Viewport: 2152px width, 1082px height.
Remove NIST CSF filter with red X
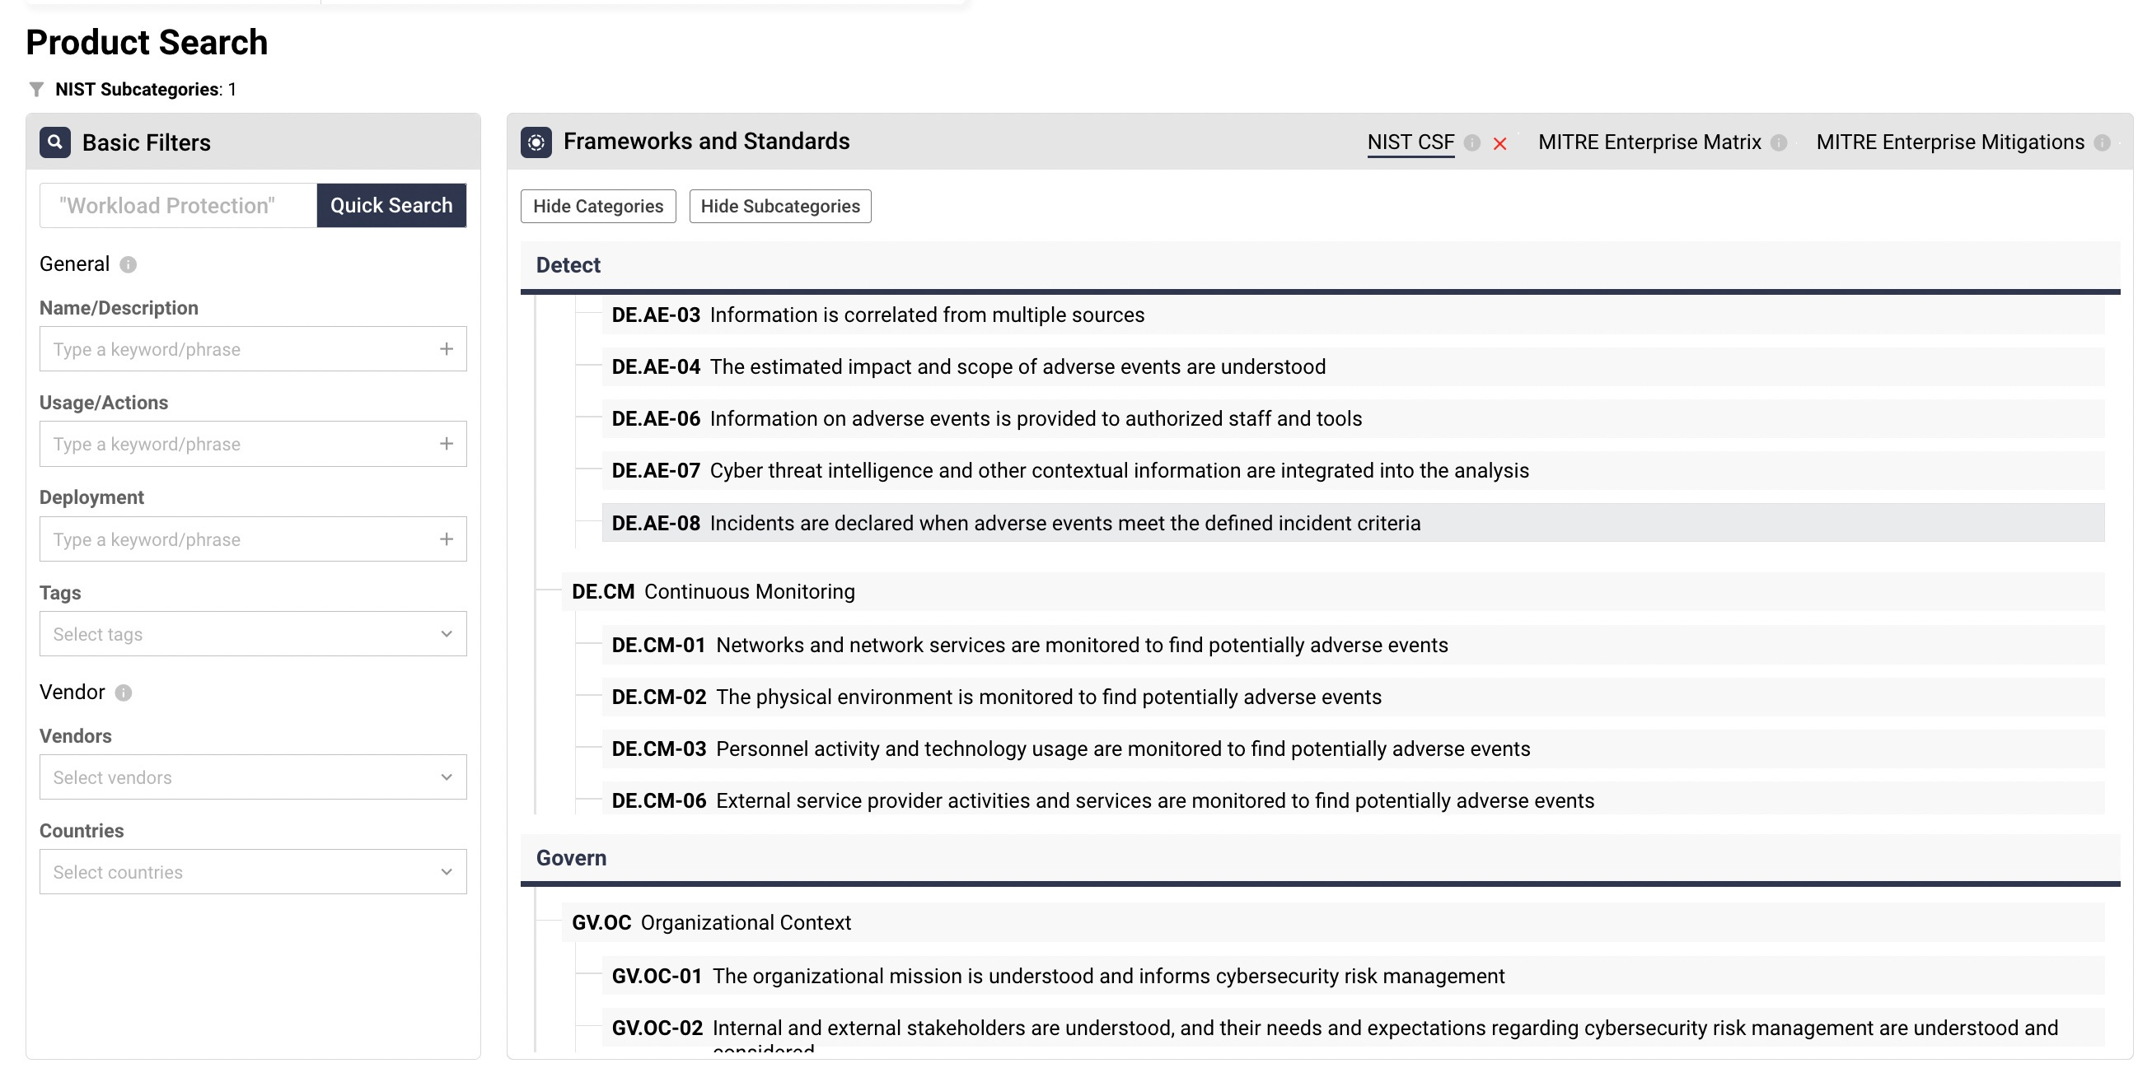tap(1500, 143)
